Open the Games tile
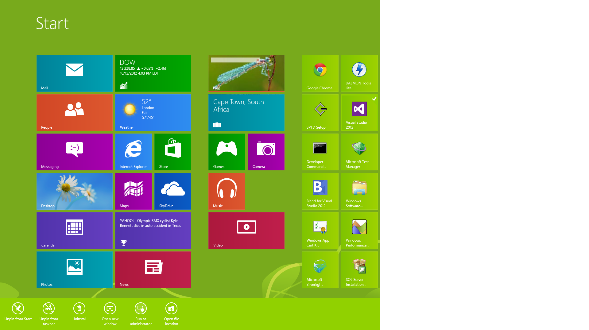Viewport: 589px width, 330px height. (227, 152)
